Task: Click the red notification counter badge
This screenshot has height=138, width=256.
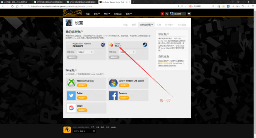Action: (x=162, y=14)
